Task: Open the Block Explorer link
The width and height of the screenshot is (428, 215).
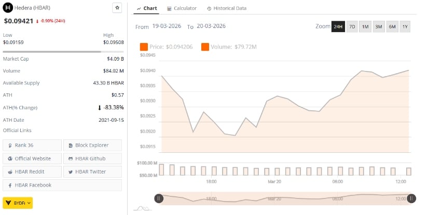Action: click(92, 145)
